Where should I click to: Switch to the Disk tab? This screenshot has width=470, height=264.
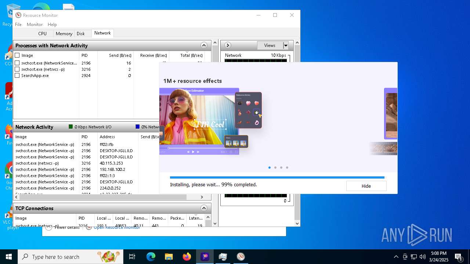click(x=81, y=33)
